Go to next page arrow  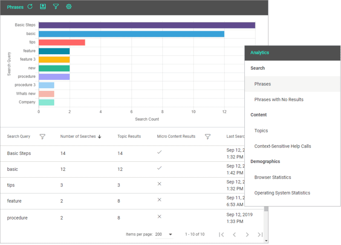point(247,235)
